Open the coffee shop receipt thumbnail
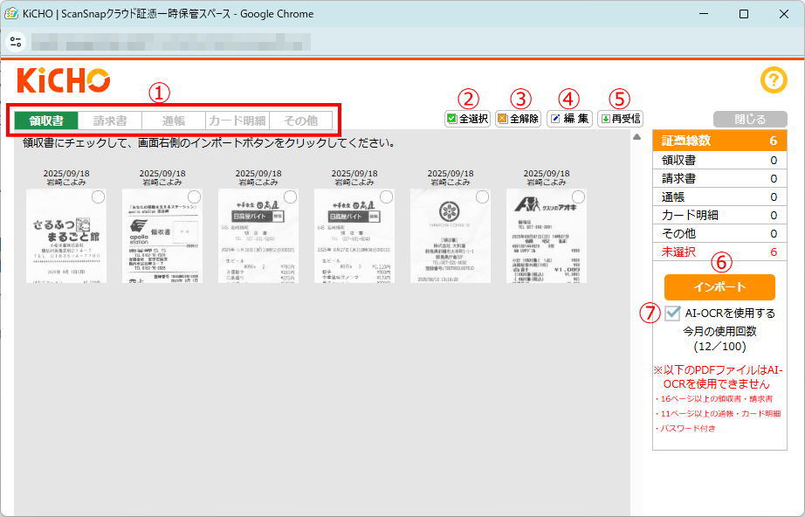The image size is (805, 517). (x=450, y=236)
